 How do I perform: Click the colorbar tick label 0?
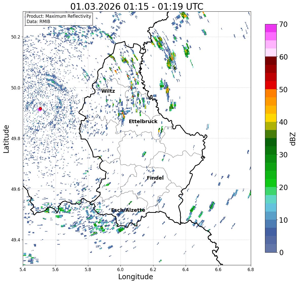click(282, 253)
